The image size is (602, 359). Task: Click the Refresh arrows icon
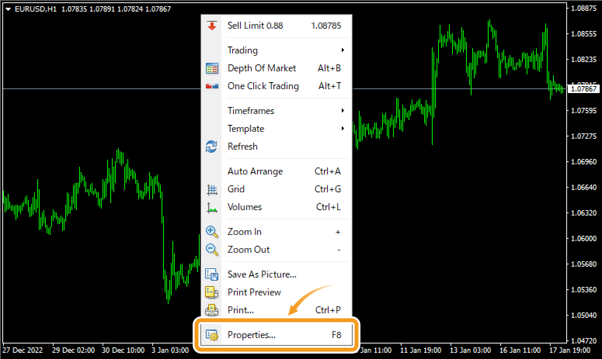[x=212, y=147]
